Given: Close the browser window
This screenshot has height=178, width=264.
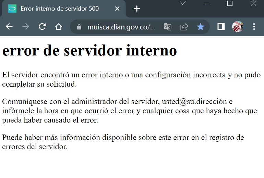Looking at the screenshot, I should 253,3.
